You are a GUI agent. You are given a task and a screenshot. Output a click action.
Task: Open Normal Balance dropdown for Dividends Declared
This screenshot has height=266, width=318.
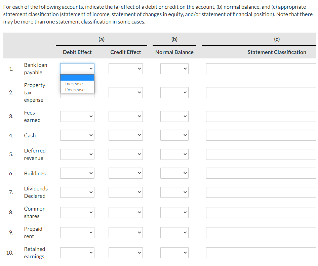tap(174, 192)
